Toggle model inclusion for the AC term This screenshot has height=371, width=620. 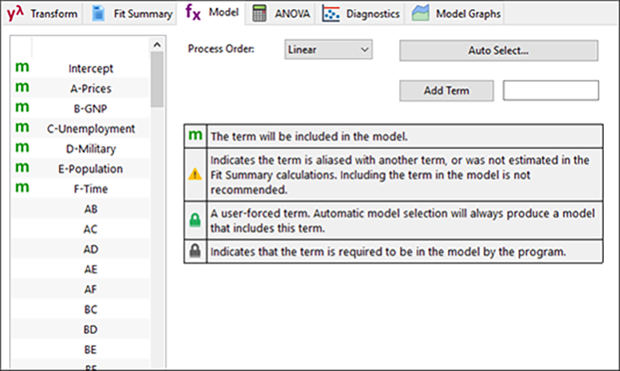coord(22,229)
